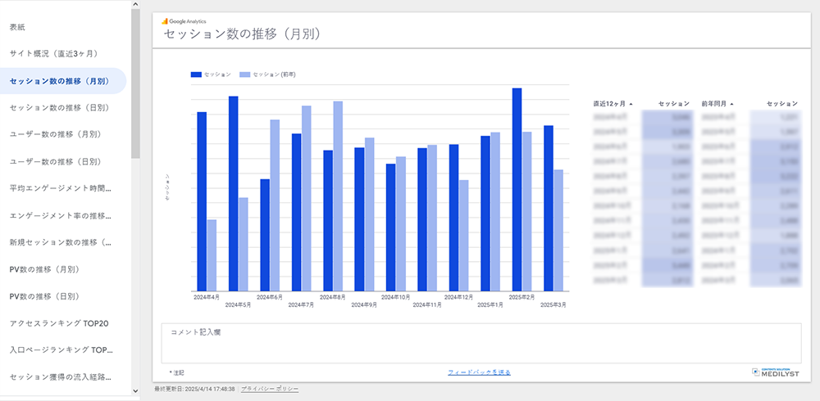Select 新規セッション数の推移 sidebar item

pyautogui.click(x=66, y=242)
